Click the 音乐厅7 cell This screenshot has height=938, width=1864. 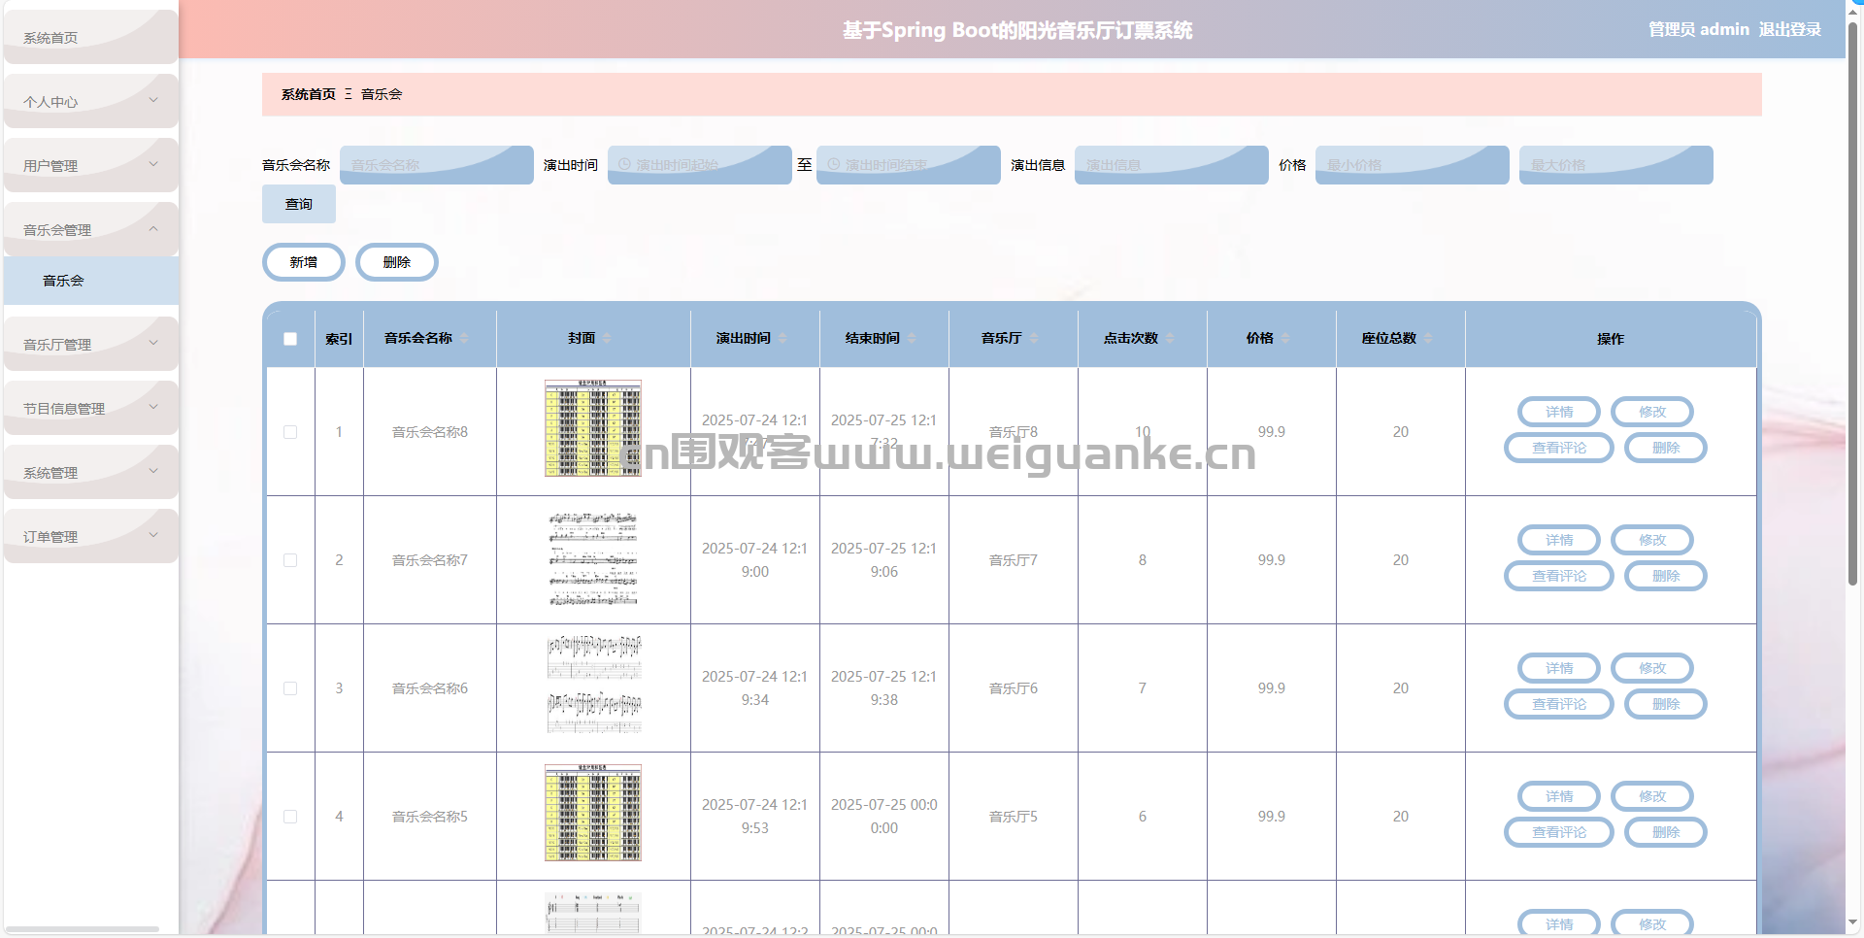click(1014, 560)
